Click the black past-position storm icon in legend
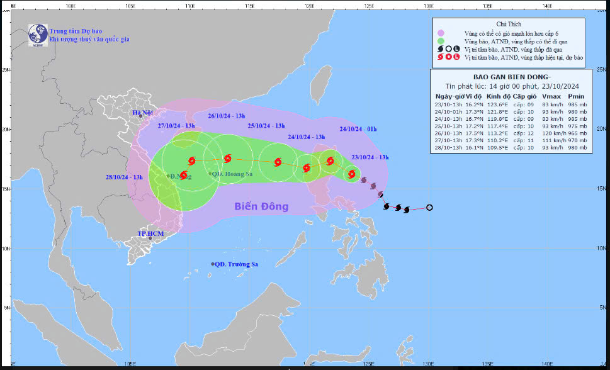The height and width of the screenshot is (370, 610). (441, 49)
